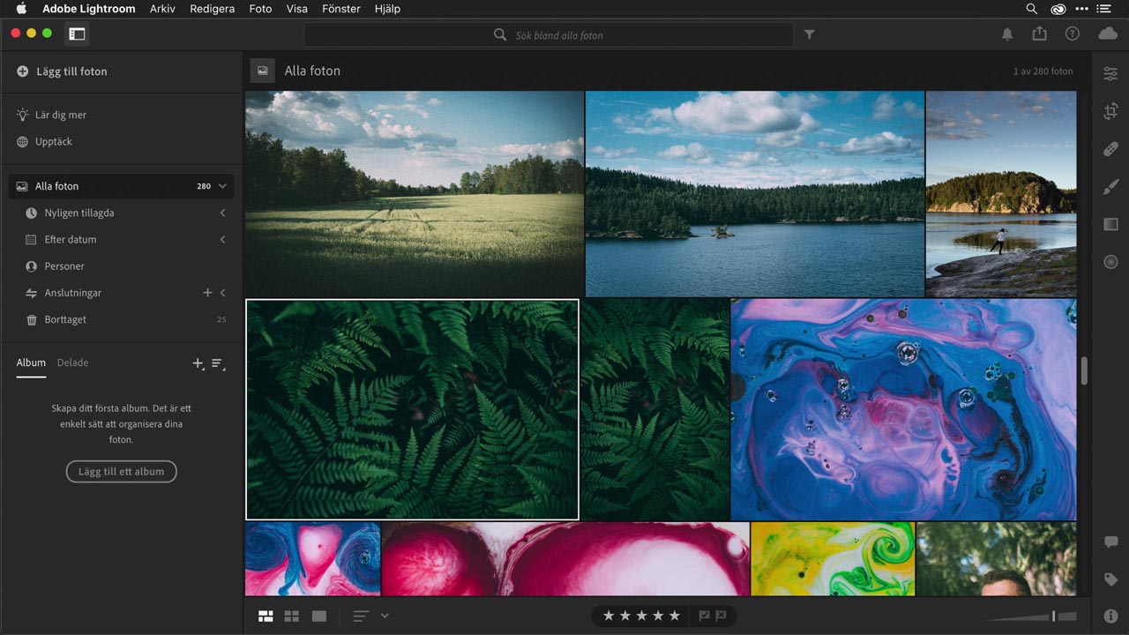The width and height of the screenshot is (1129, 635).
Task: Flag photo as picked
Action: [704, 616]
